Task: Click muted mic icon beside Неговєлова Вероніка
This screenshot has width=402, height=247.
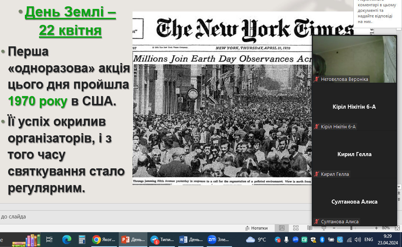Action: click(x=317, y=79)
